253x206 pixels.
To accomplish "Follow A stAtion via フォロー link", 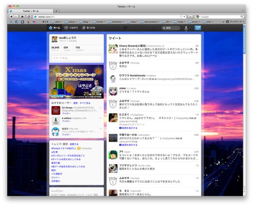I will 66,121.
